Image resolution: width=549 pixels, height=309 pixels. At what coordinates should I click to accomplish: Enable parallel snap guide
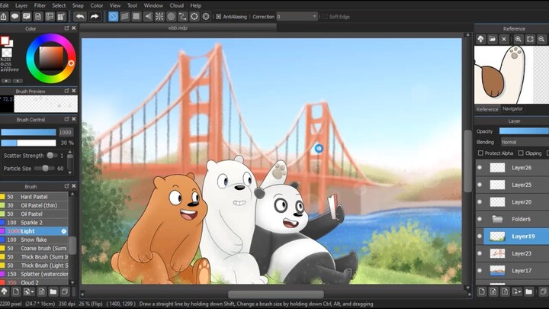(124, 17)
